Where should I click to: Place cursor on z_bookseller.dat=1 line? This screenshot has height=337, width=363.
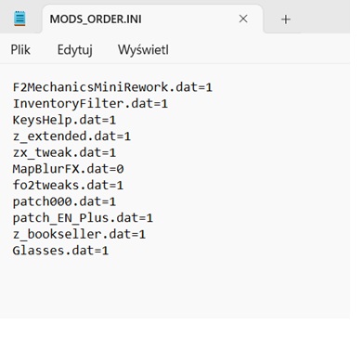coord(79,234)
